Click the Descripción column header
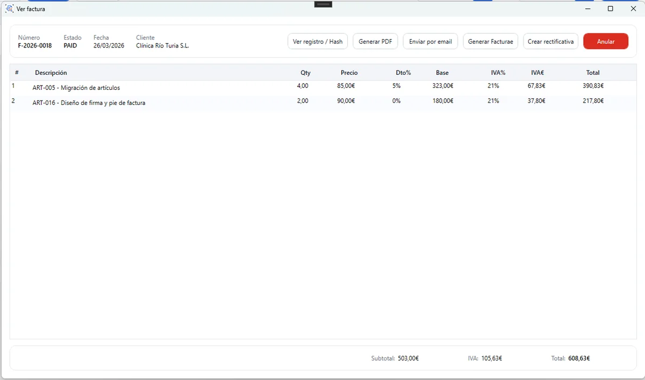This screenshot has height=380, width=645. 51,73
